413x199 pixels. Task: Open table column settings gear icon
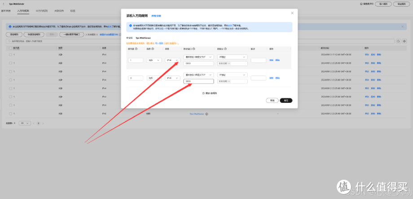coord(404,41)
